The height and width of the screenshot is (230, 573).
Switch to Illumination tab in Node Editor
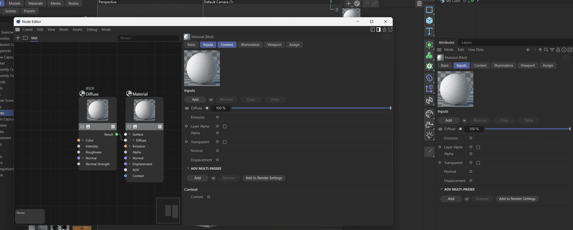(250, 45)
